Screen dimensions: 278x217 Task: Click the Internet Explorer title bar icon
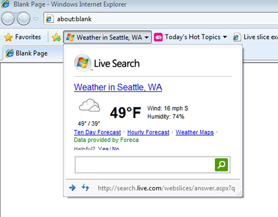pyautogui.click(x=6, y=4)
